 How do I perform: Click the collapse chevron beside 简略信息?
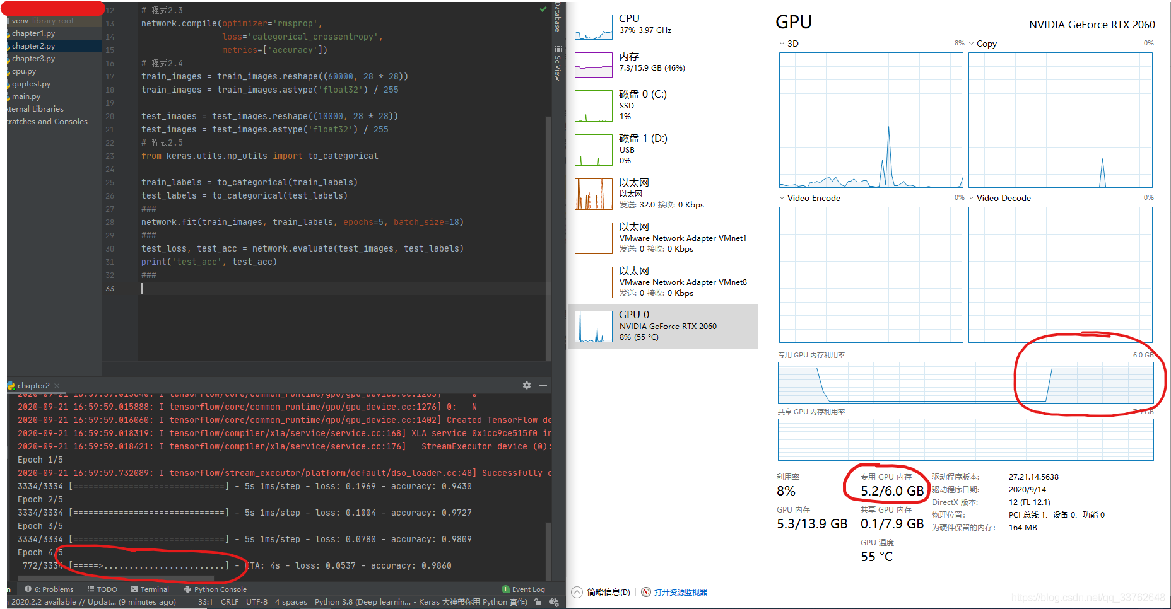[x=577, y=592]
